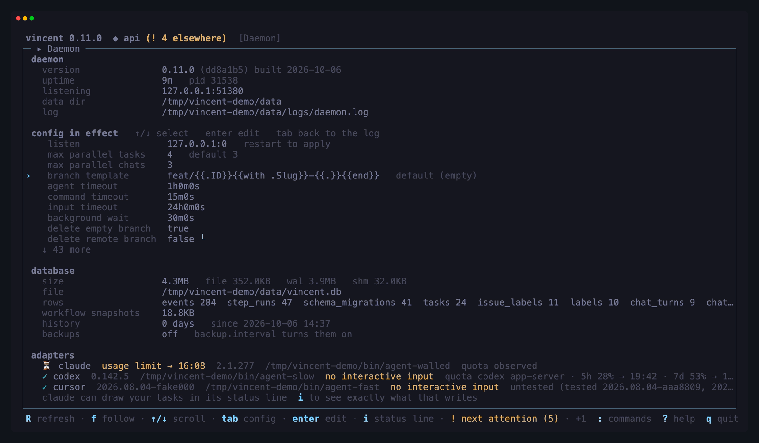Click 'no interactive input' on the codex row

(379, 377)
